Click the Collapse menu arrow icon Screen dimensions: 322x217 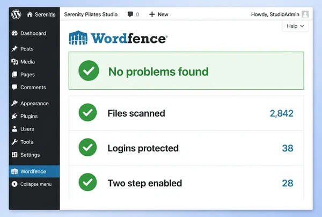click(14, 184)
